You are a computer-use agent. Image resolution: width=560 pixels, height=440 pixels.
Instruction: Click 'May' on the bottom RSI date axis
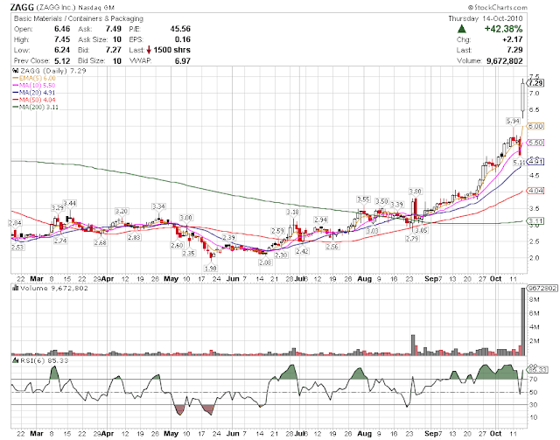point(171,434)
